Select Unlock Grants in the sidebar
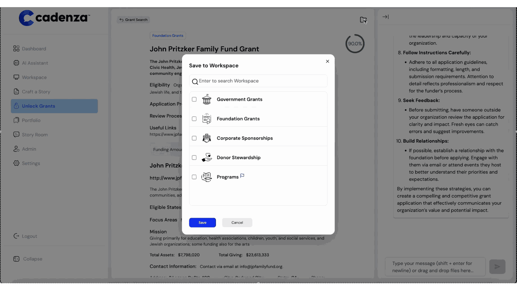This screenshot has height=291, width=517. (54, 106)
